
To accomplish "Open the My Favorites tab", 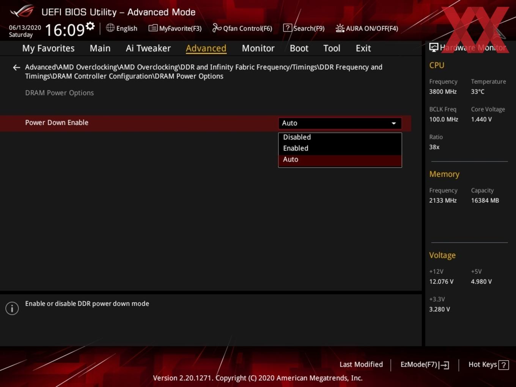I will [x=48, y=48].
